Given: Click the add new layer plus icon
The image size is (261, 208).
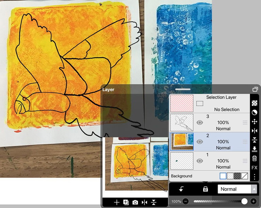Looking at the screenshot, I should click(x=117, y=202).
